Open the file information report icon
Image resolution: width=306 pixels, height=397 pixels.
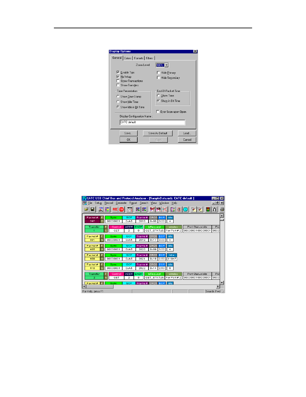[x=173, y=209]
